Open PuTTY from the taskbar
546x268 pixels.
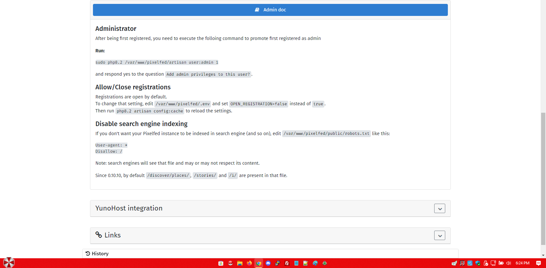(x=278, y=263)
